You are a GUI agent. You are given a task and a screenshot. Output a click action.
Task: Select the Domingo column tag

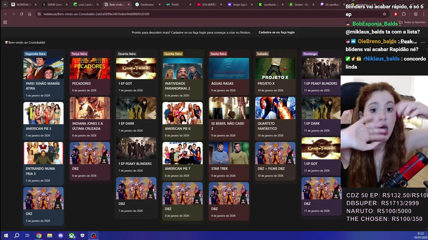click(310, 54)
